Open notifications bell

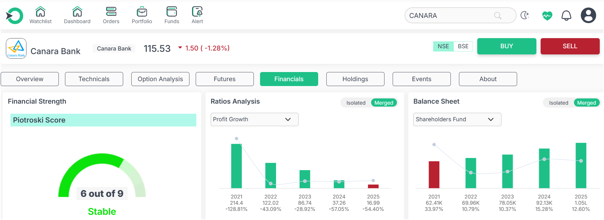(566, 16)
